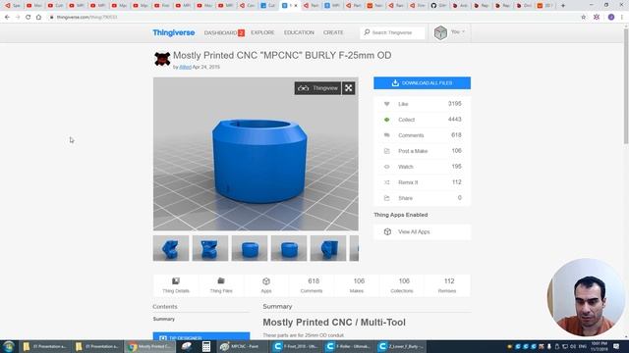Switch to F-Roller Ultimaker Cura taskbar window
Image resolution: width=629 pixels, height=353 pixels.
pos(349,346)
